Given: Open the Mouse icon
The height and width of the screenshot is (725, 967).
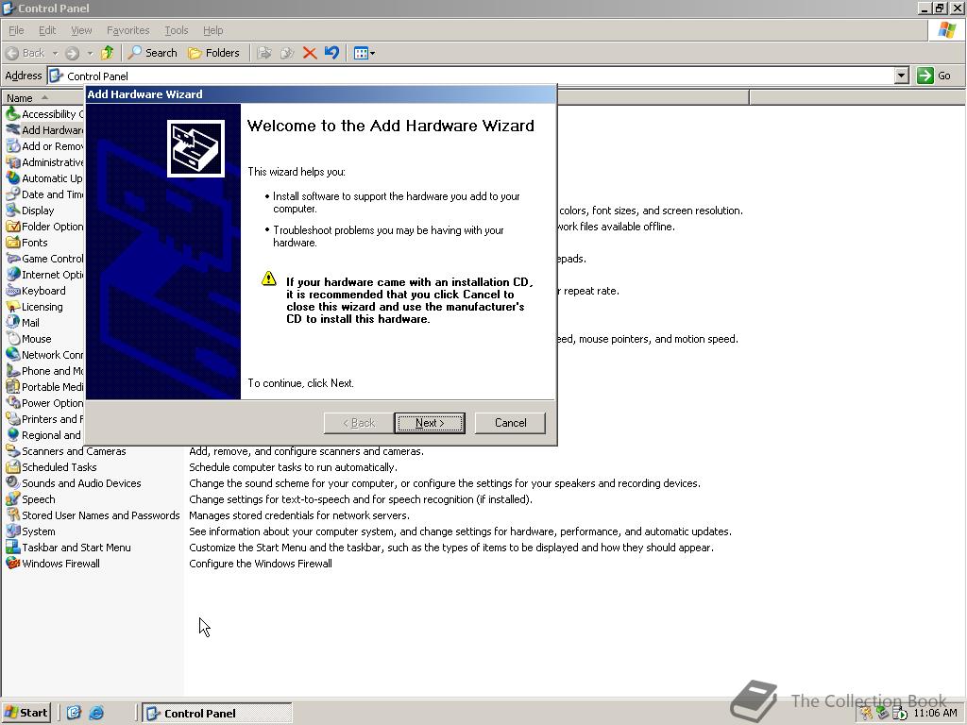Looking at the screenshot, I should (13, 339).
